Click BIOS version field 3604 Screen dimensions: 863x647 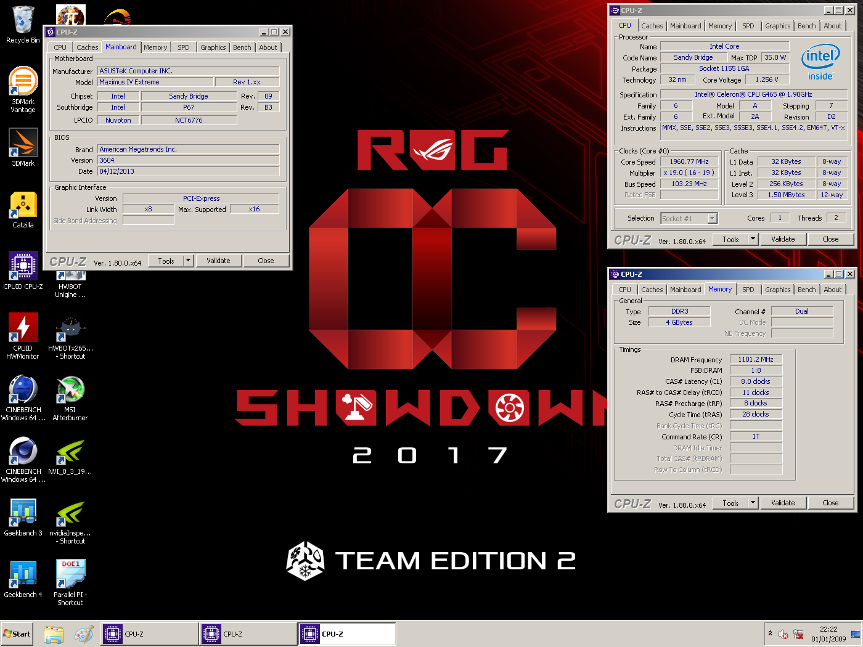click(x=189, y=160)
